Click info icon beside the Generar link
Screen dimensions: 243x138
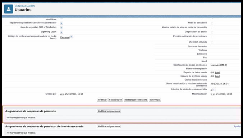click(72, 37)
